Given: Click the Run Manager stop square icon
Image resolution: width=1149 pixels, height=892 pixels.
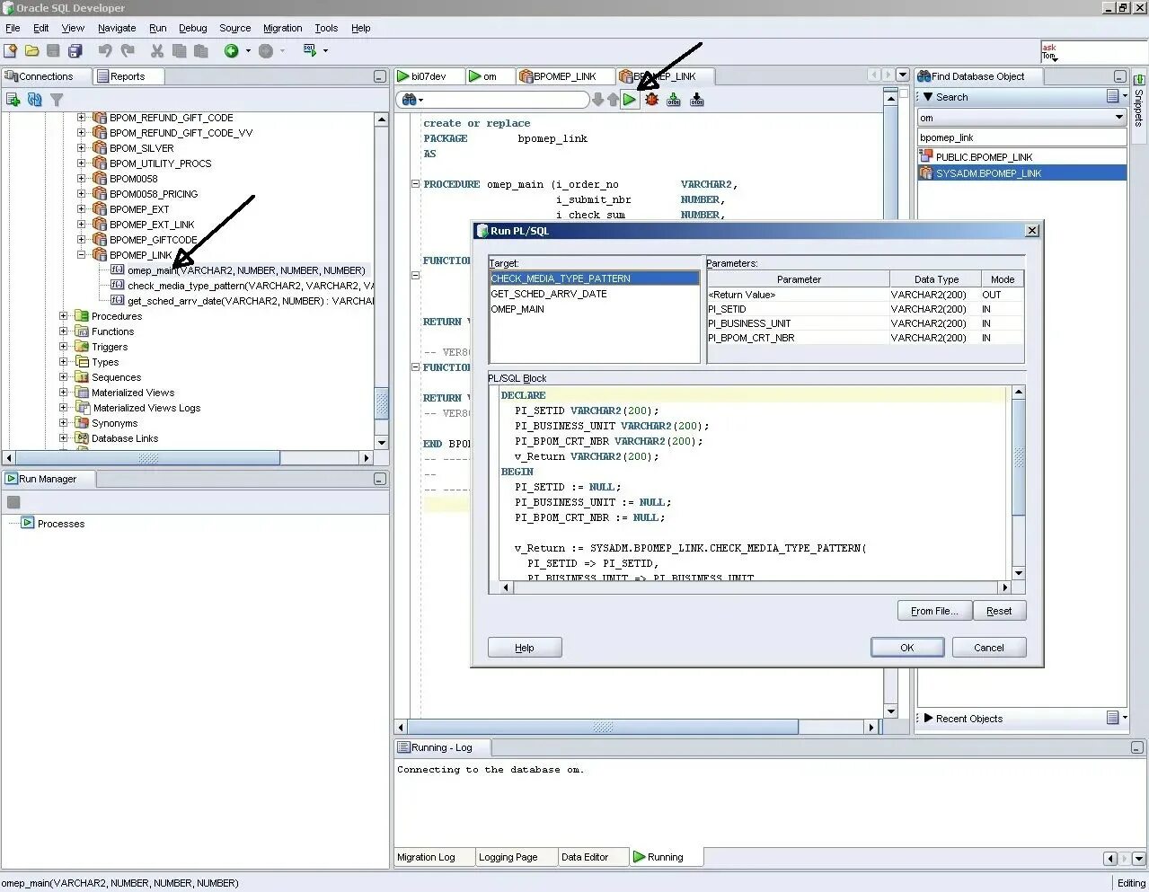Looking at the screenshot, I should 13,502.
